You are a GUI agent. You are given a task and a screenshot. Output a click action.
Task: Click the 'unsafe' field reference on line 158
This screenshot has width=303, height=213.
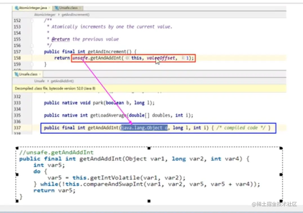80,58
